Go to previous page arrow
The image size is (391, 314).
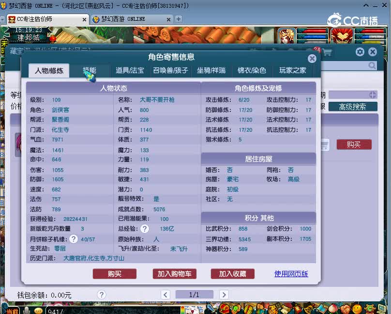pos(165,295)
